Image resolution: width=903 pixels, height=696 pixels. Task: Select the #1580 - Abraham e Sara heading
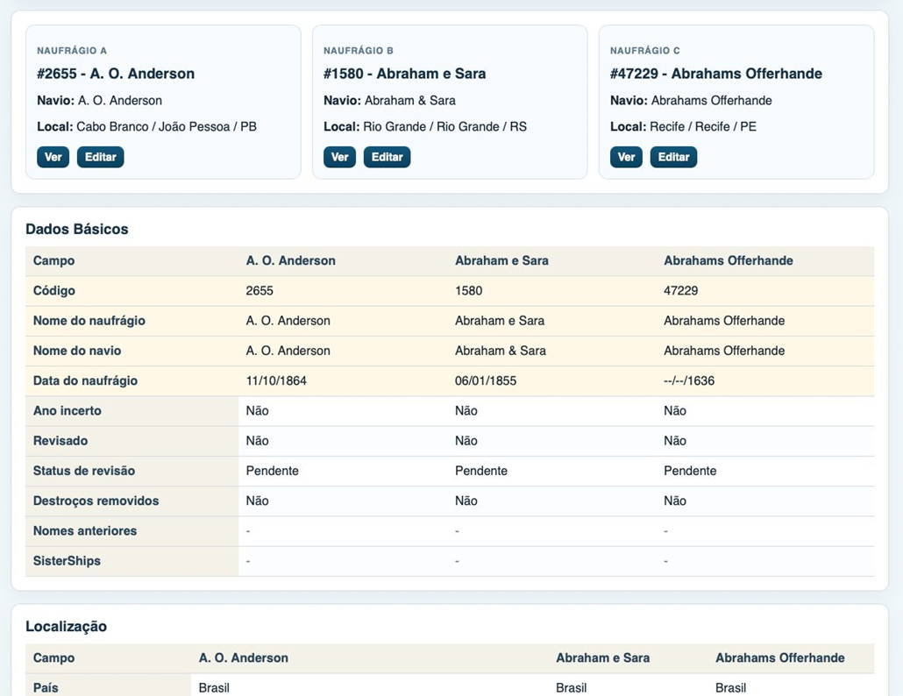[x=405, y=74]
